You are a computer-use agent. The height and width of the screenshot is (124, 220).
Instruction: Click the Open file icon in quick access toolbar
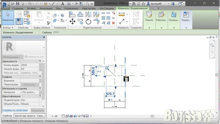13,4
